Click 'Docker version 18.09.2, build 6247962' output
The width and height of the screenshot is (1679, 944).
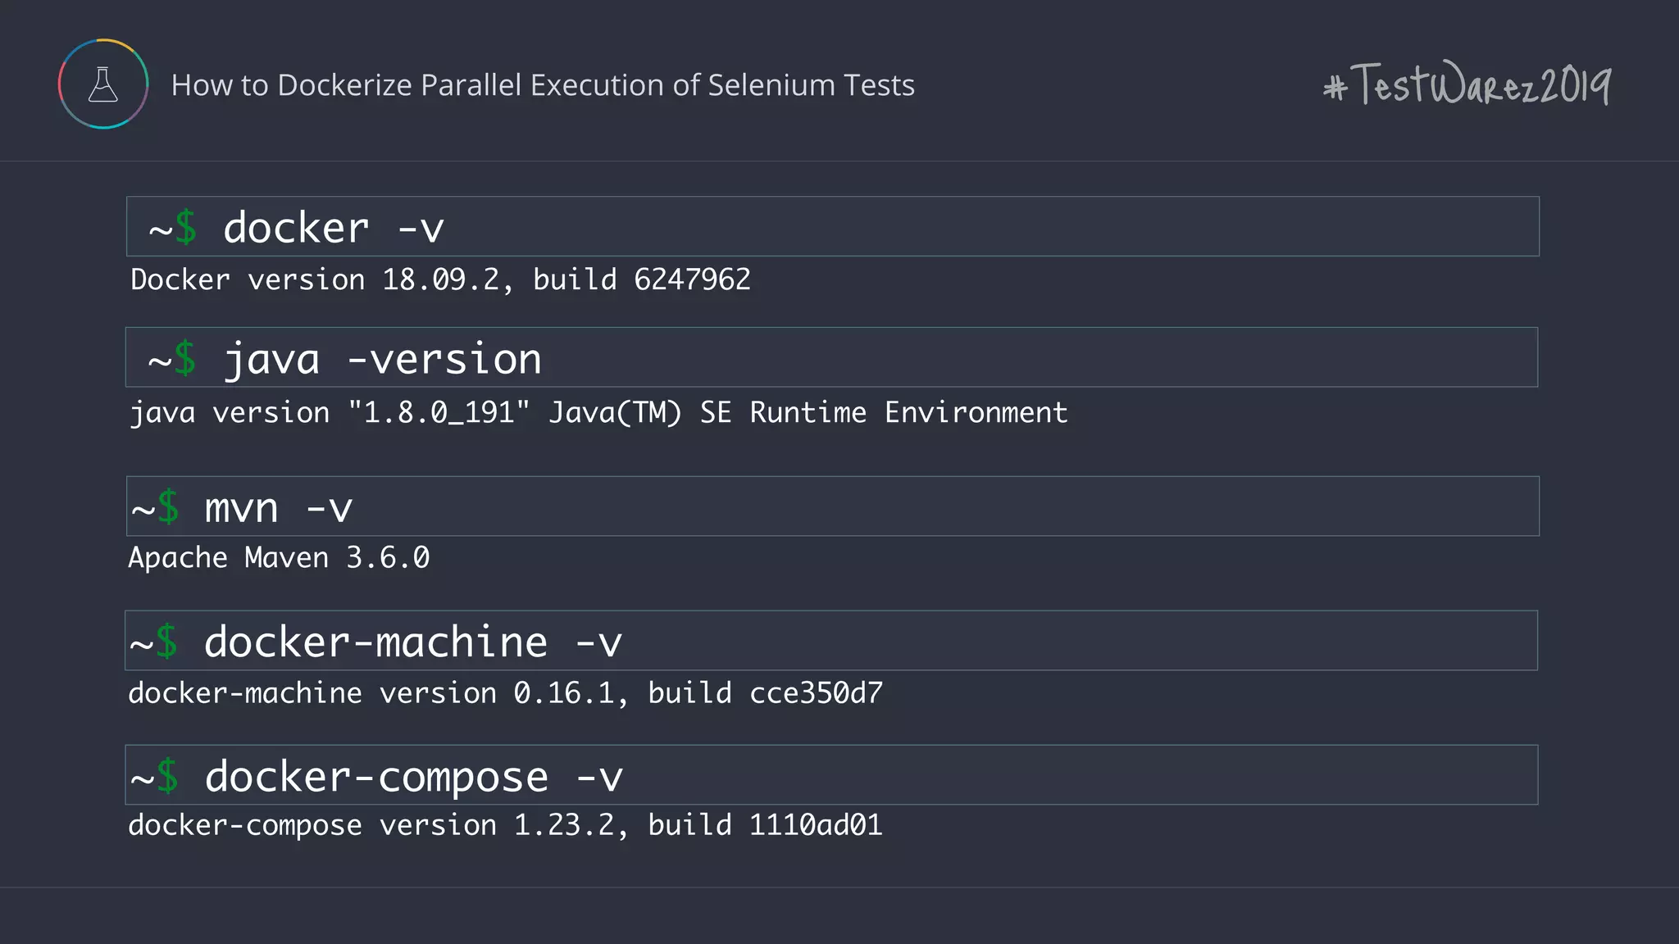pos(440,279)
